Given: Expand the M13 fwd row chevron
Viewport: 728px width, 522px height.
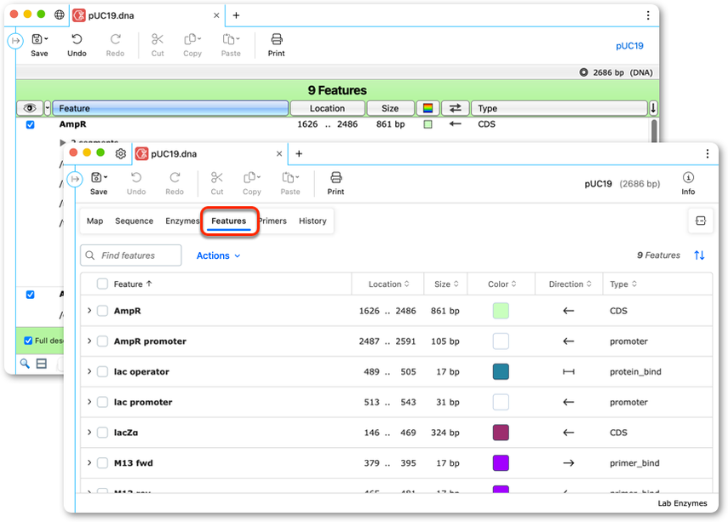Looking at the screenshot, I should pos(89,462).
